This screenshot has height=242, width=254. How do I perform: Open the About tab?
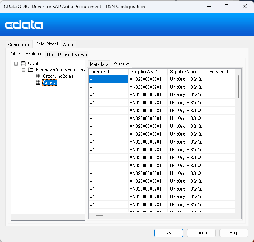pyautogui.click(x=69, y=45)
